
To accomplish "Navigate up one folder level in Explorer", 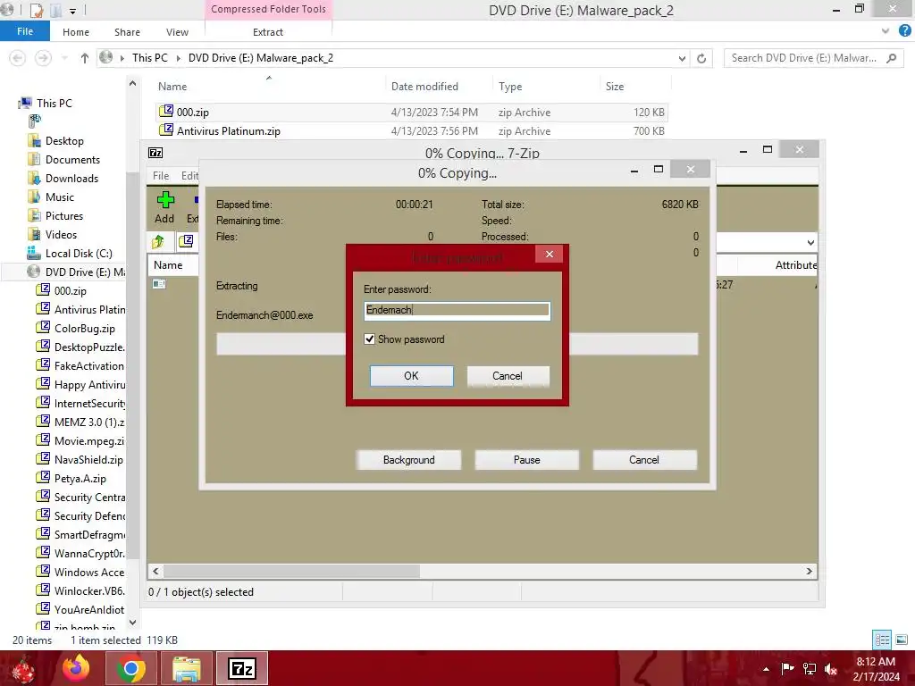I will point(85,58).
